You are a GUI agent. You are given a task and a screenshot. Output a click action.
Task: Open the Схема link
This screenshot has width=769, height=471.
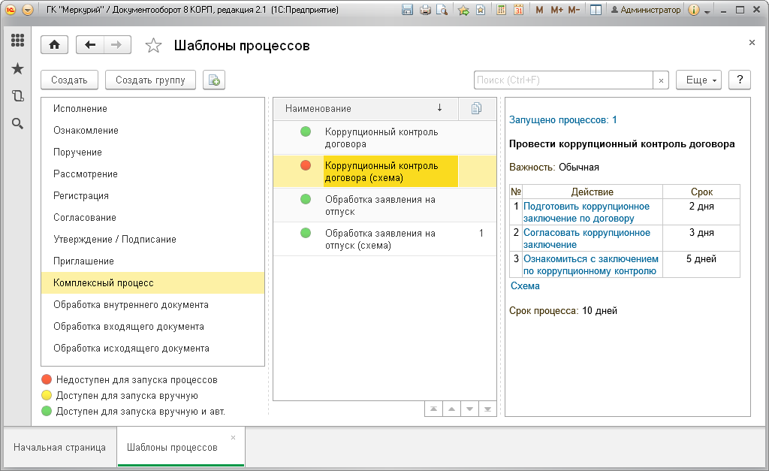[x=525, y=286]
